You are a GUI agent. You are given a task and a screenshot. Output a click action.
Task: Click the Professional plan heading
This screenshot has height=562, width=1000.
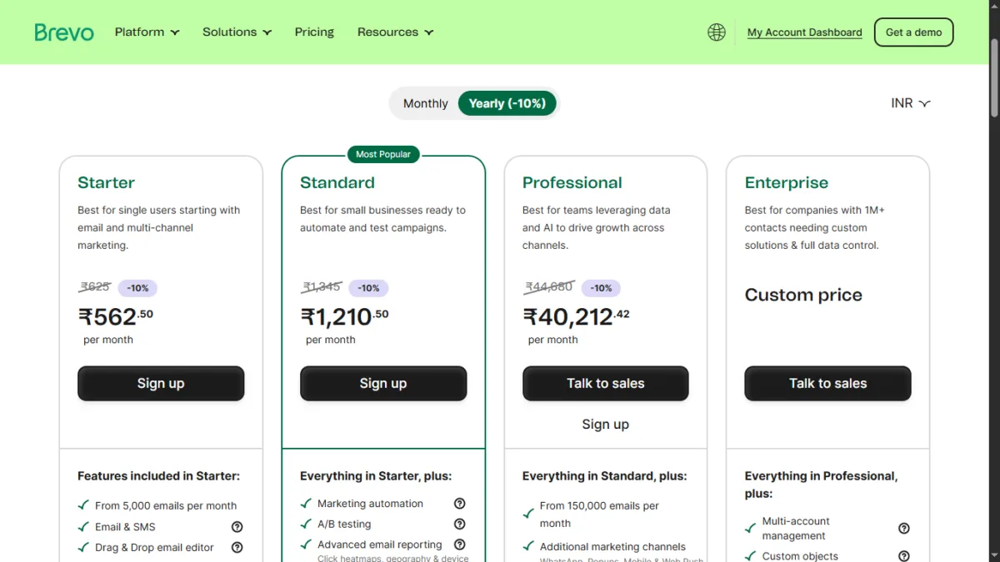tap(572, 182)
